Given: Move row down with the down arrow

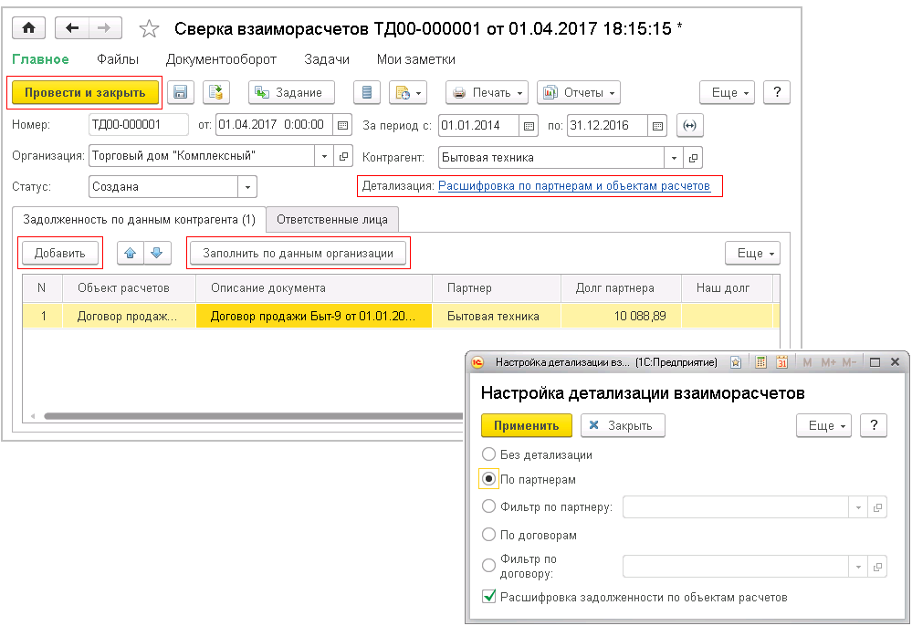Looking at the screenshot, I should click(156, 253).
